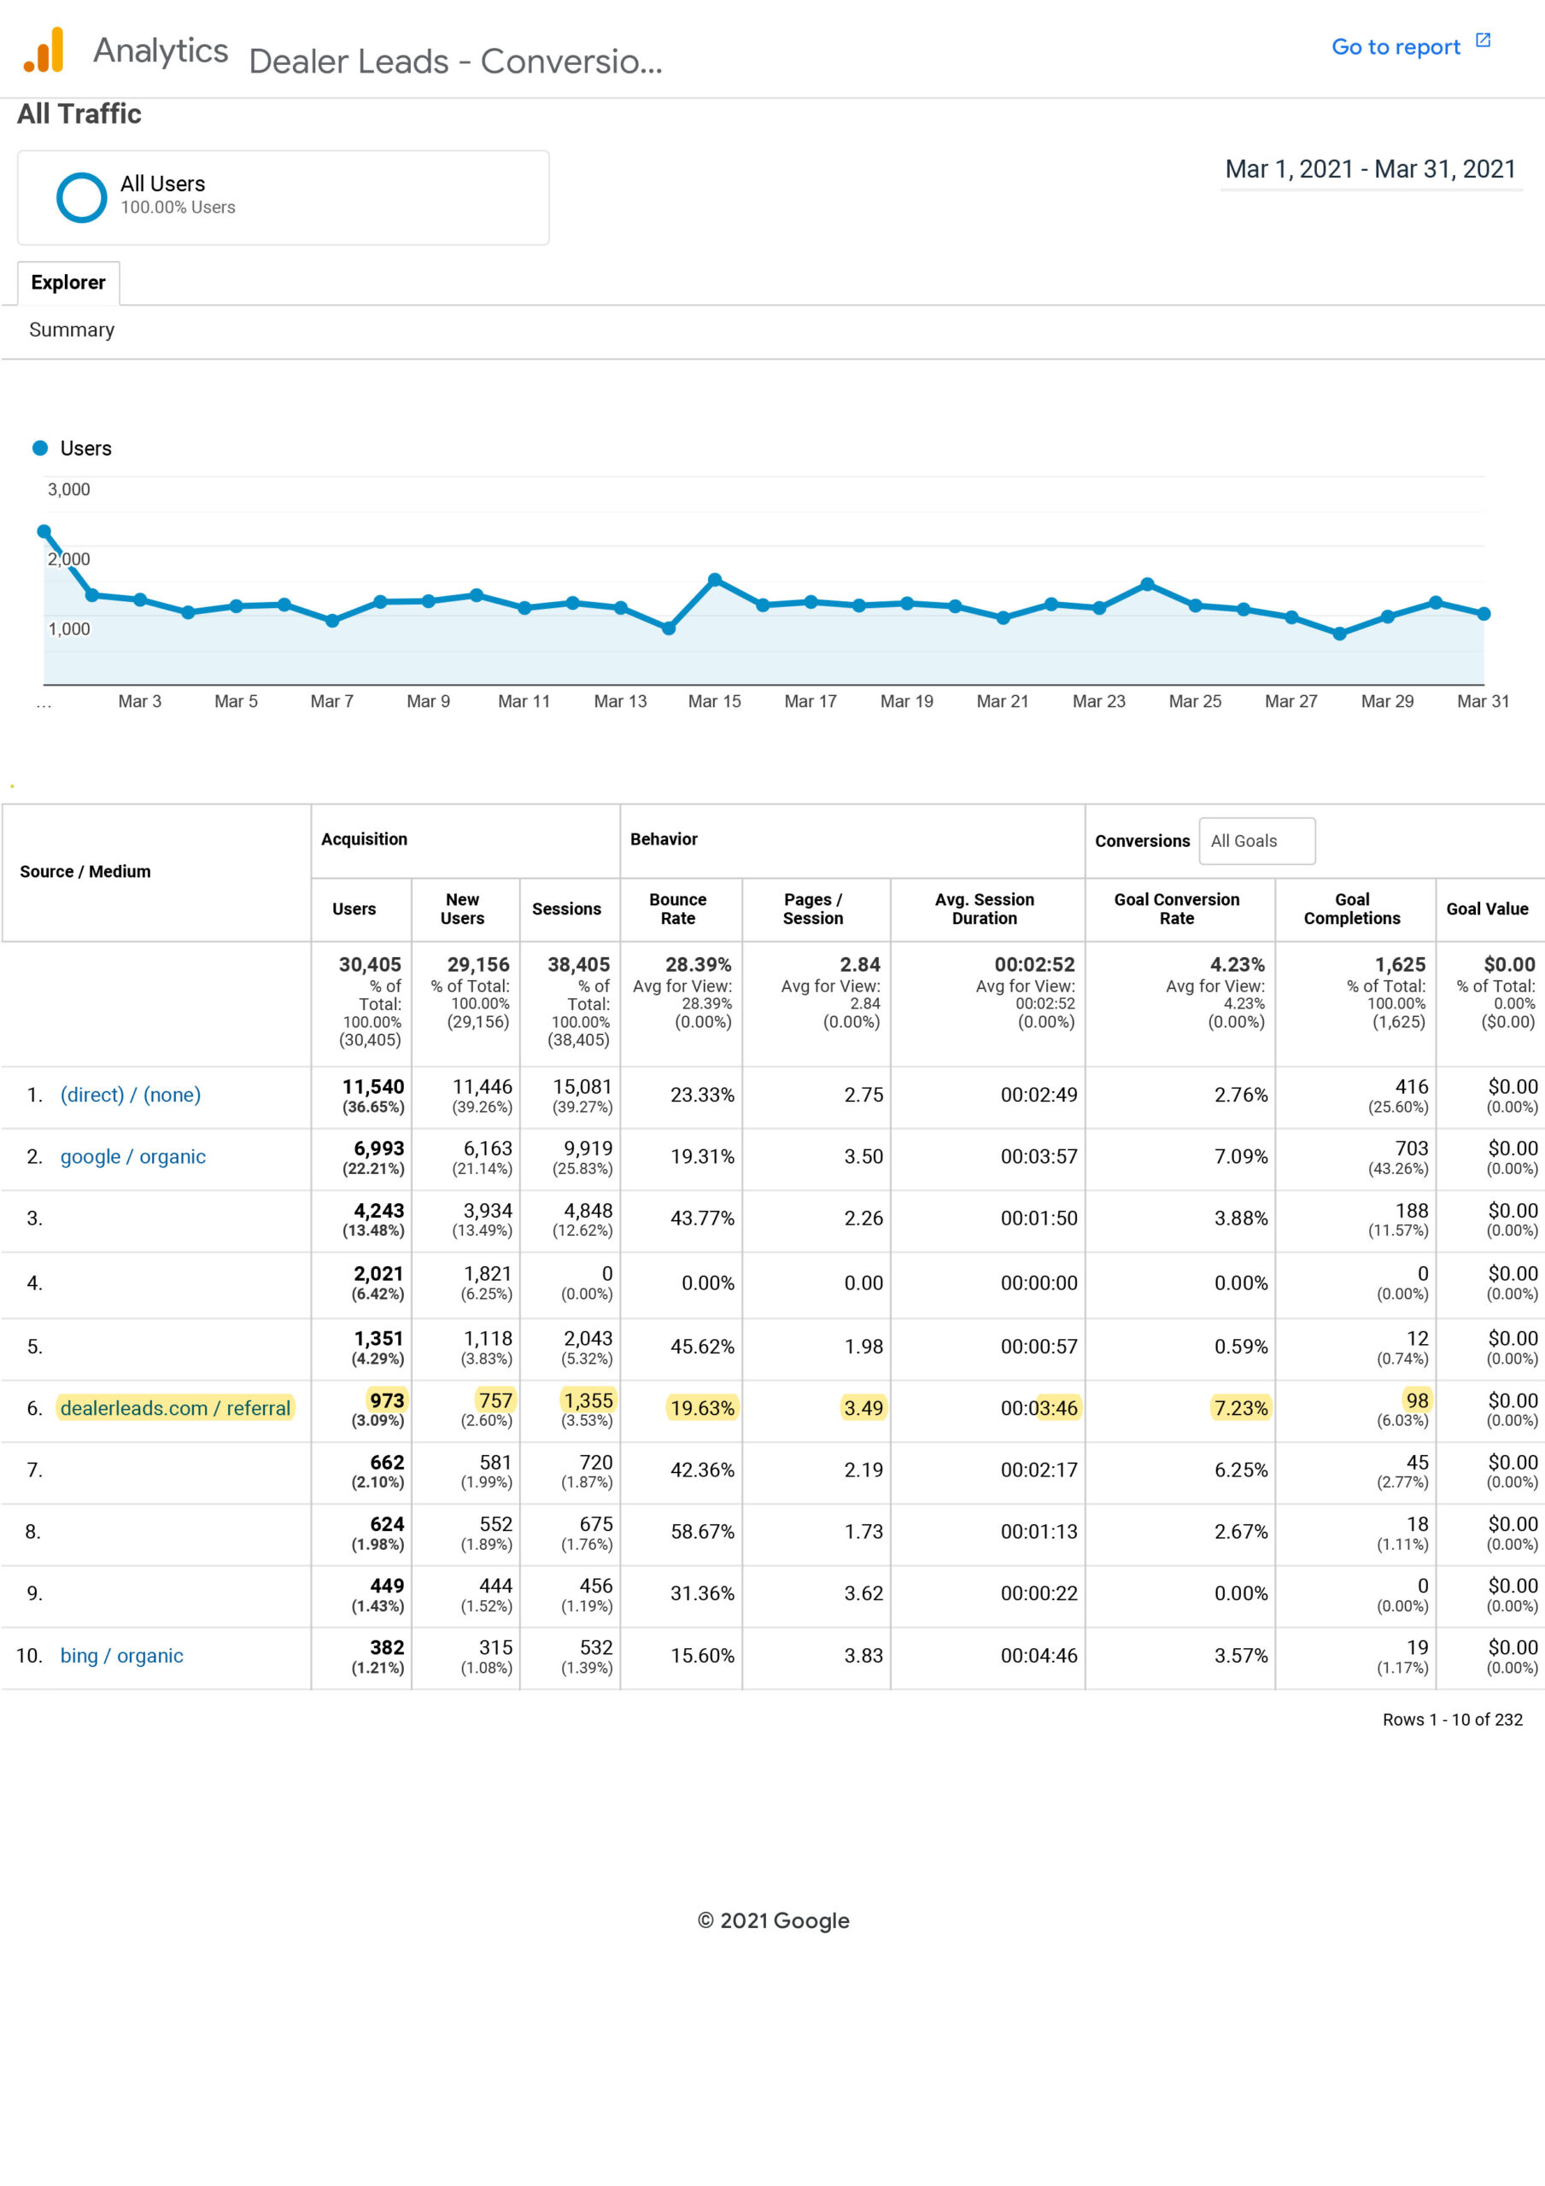Click the All Users segment circle icon
Screen dimensions: 1545x2186
click(81, 197)
